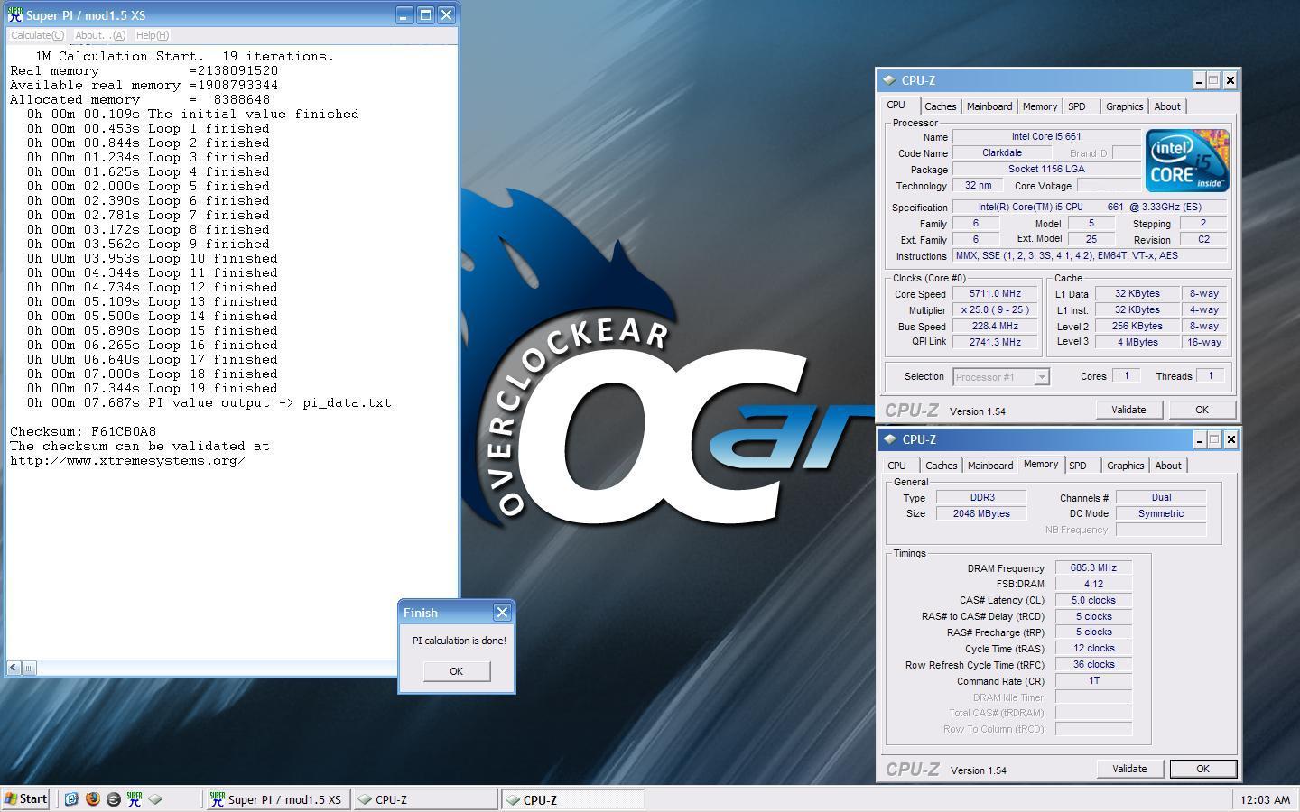Click the xtremesystems.org URL text in Super PI
This screenshot has height=812, width=1300.
pyautogui.click(x=127, y=461)
